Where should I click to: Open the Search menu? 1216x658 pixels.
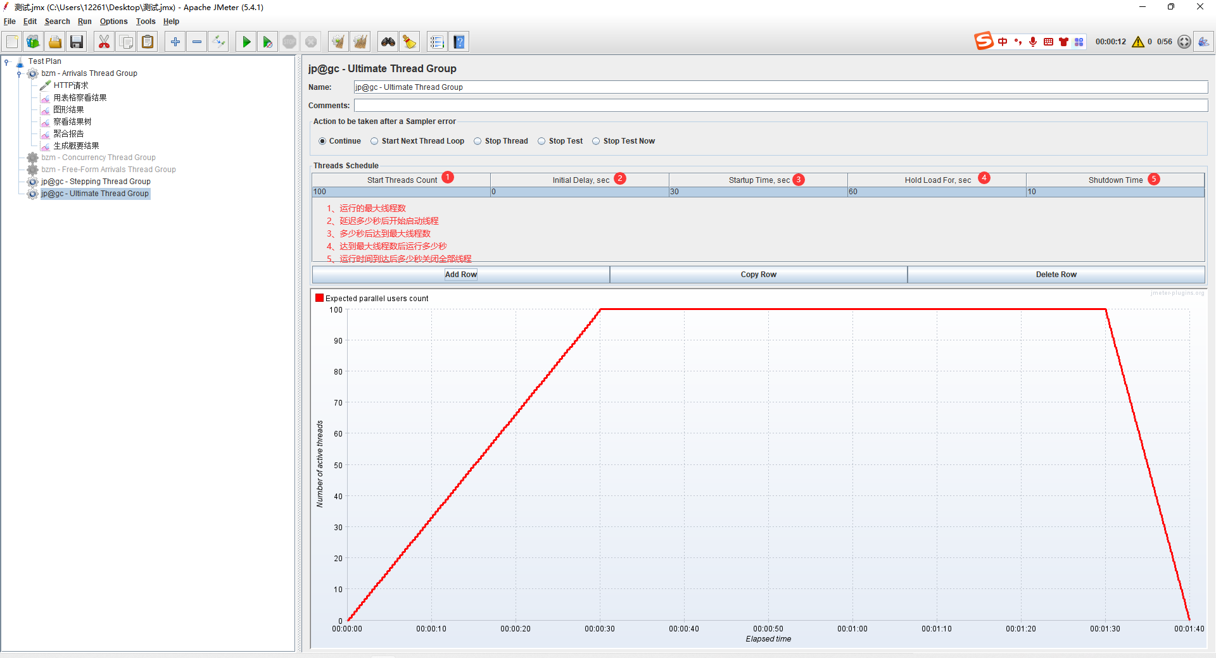[57, 22]
